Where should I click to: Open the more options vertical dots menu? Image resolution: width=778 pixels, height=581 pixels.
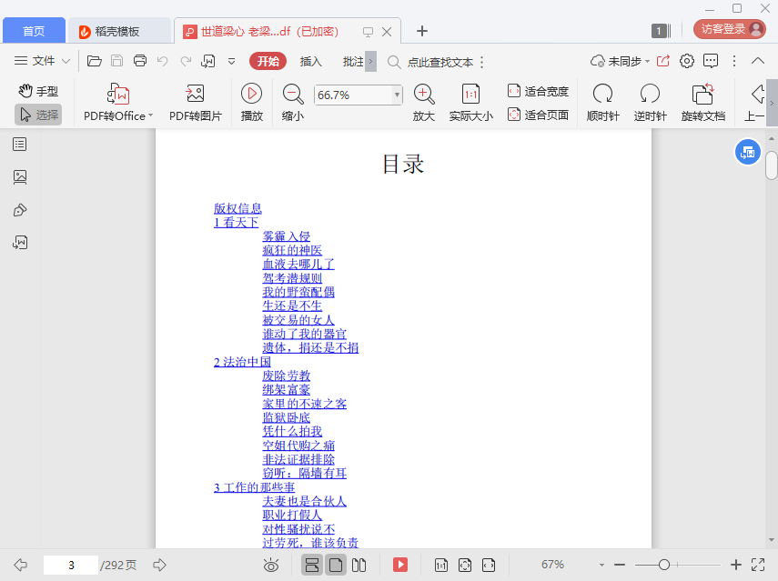pyautogui.click(x=734, y=61)
